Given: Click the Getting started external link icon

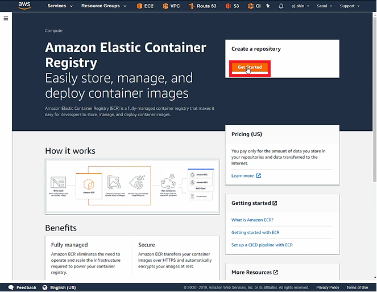Looking at the screenshot, I should [x=275, y=203].
